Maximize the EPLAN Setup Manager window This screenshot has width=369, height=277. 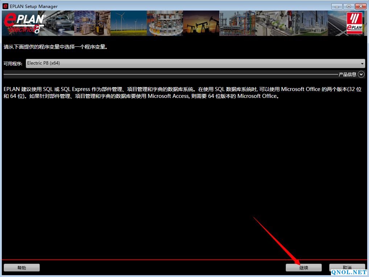click(349, 6)
